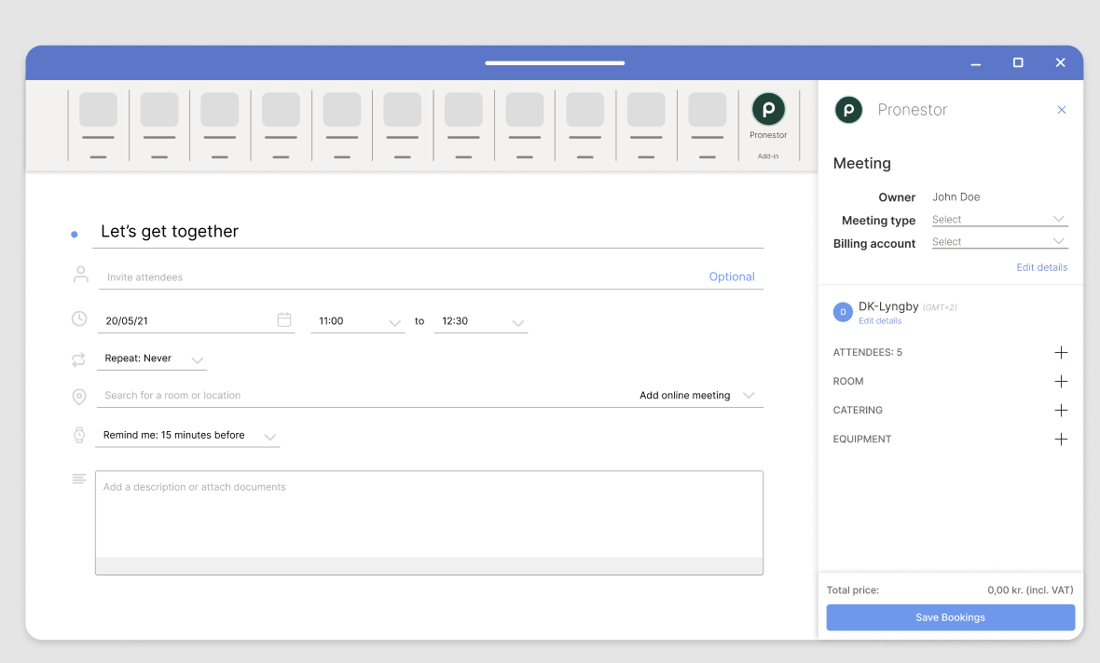Minimize the window
The image size is (1100, 663).
976,63
